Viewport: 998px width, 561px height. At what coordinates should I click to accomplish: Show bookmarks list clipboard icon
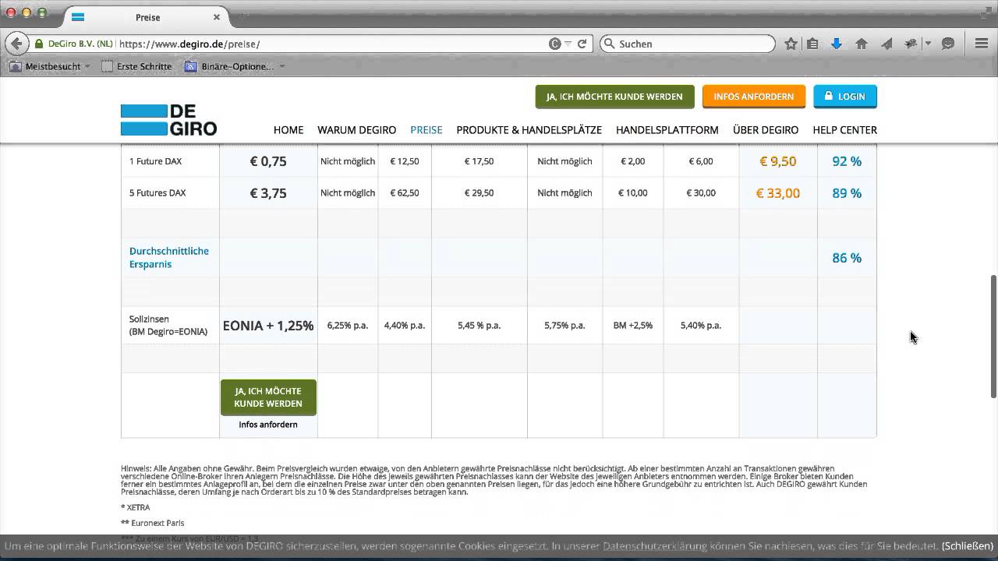pyautogui.click(x=812, y=44)
